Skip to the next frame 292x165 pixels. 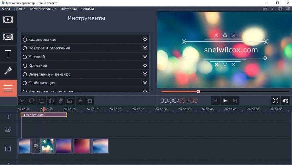[x=235, y=101]
